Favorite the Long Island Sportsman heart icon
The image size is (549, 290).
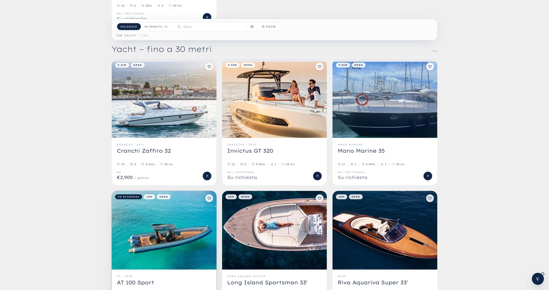pos(319,198)
